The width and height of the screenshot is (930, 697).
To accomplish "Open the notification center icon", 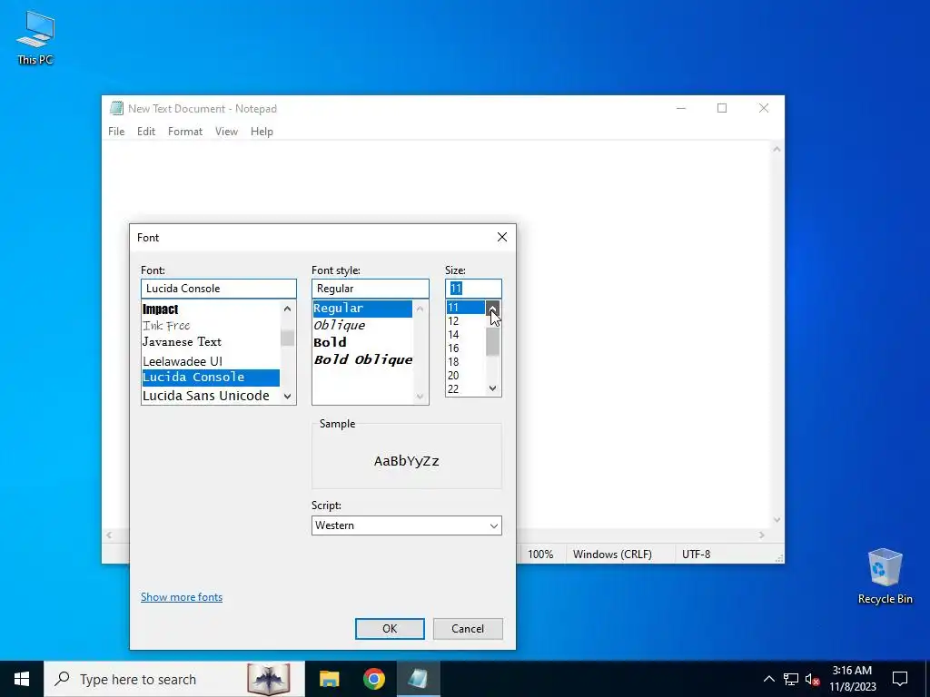I will 900,679.
